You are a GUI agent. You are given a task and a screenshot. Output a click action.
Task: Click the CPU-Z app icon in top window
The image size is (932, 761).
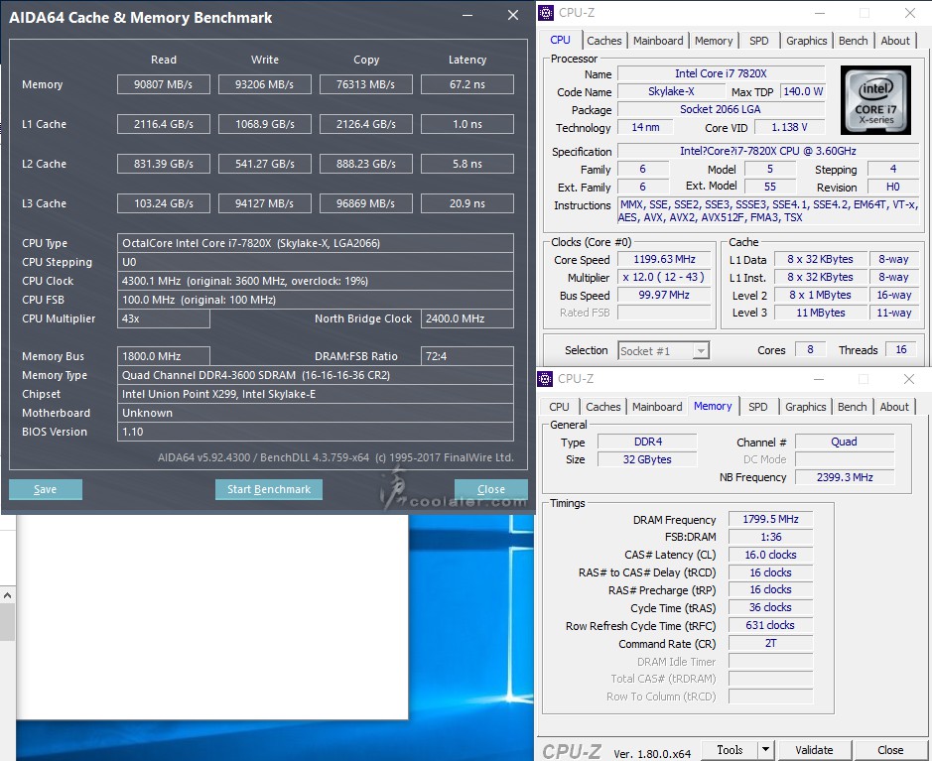(x=546, y=13)
